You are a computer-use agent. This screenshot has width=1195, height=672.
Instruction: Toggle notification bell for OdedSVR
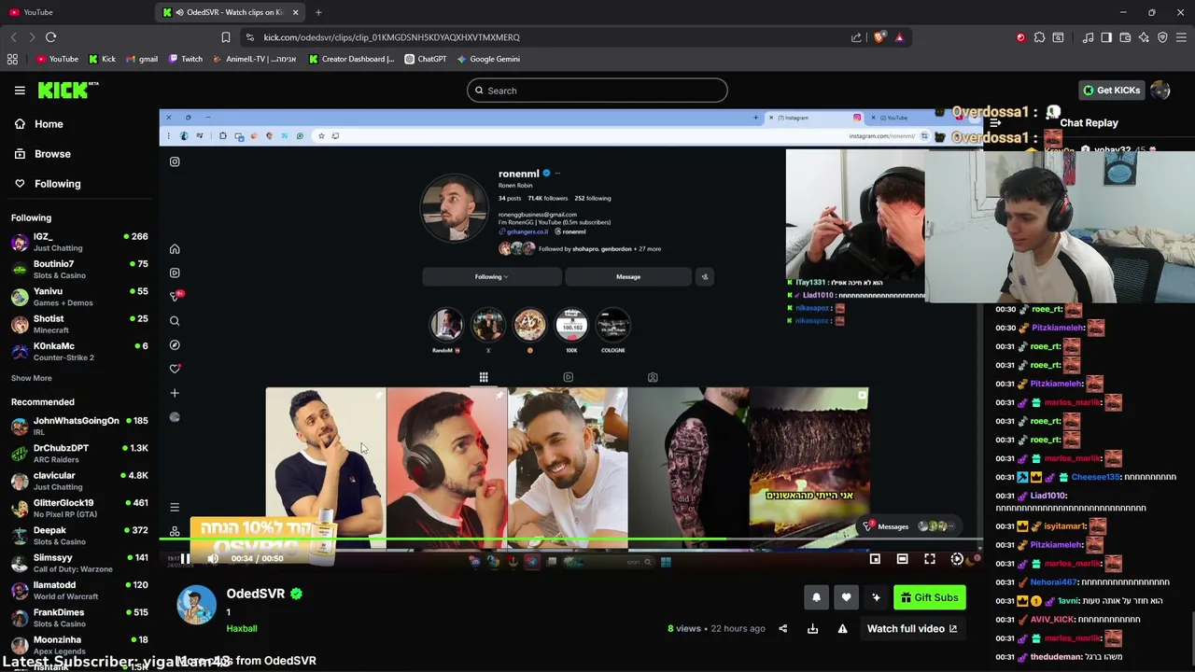(x=816, y=597)
